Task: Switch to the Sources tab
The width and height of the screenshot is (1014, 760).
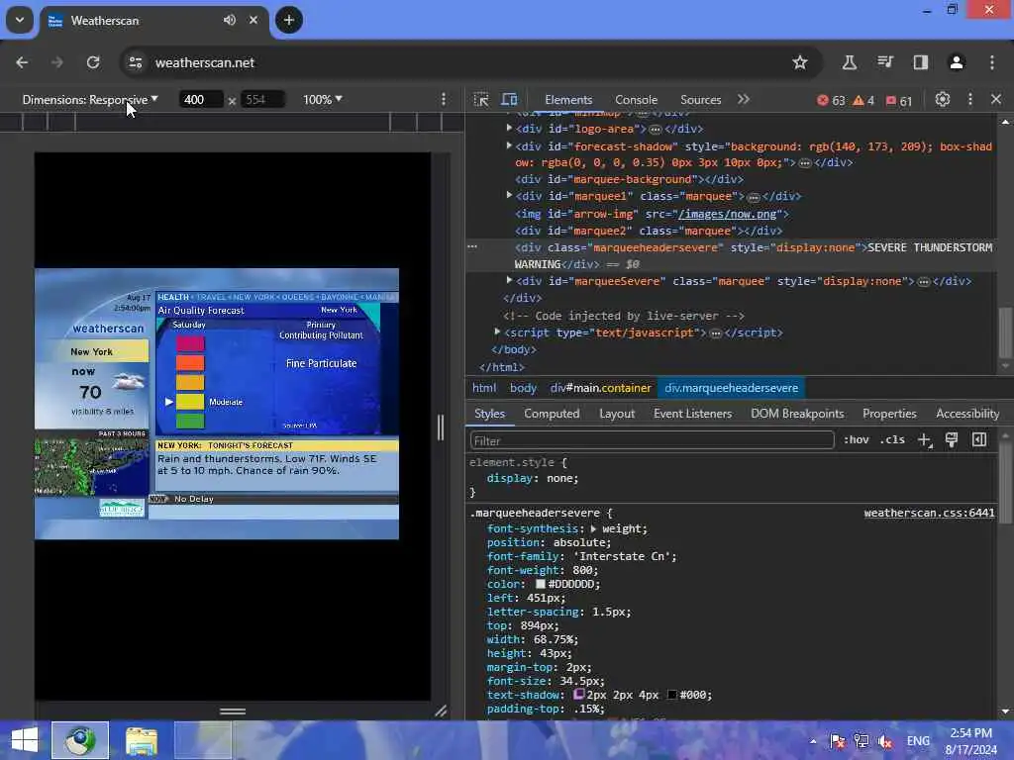Action: pos(700,100)
